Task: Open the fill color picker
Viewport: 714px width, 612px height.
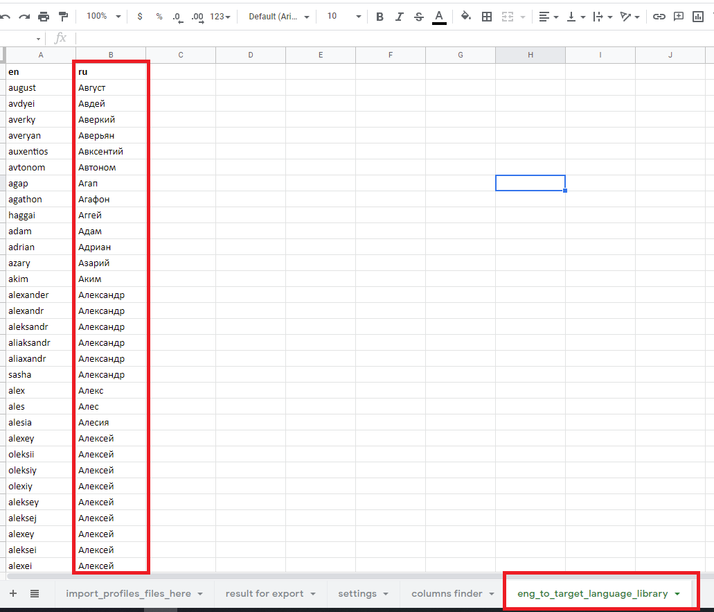Action: tap(465, 16)
